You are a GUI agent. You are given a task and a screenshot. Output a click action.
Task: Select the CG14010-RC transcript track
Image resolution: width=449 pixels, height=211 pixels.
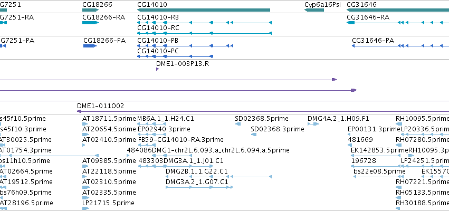pos(205,33)
